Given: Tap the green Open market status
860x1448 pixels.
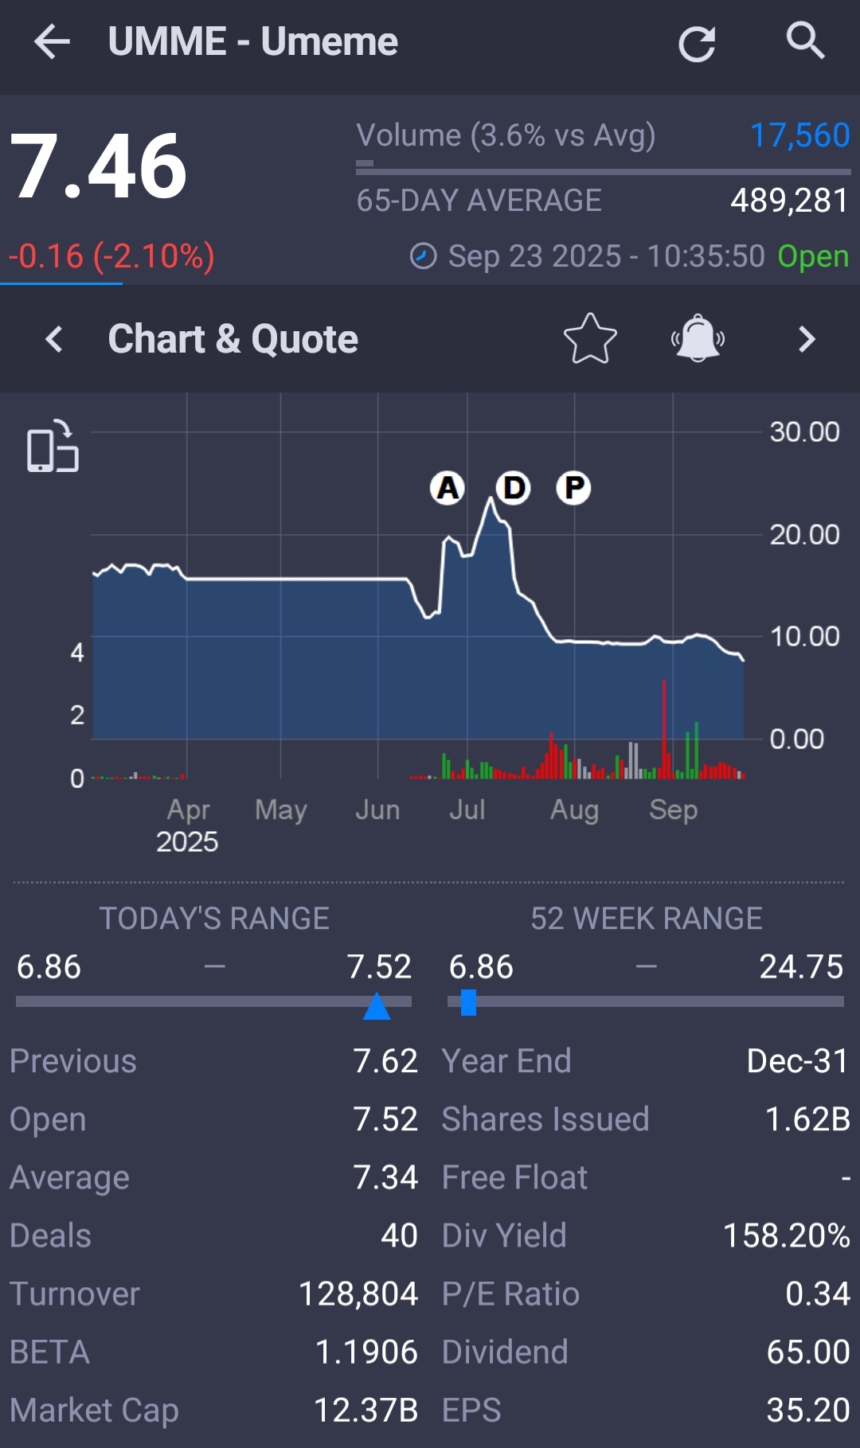Looking at the screenshot, I should point(813,256).
